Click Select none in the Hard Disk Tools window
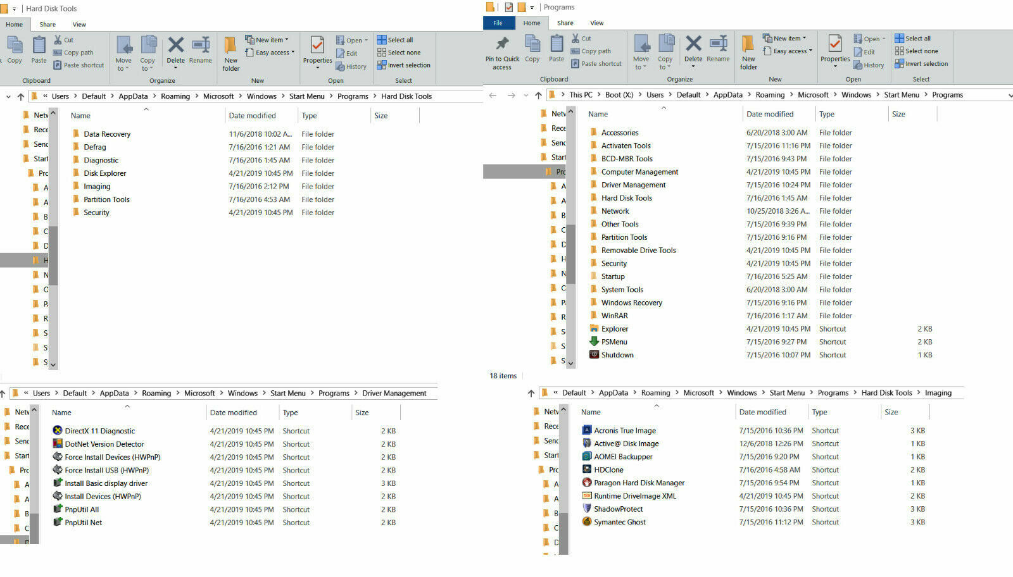The image size is (1013, 577). [399, 53]
